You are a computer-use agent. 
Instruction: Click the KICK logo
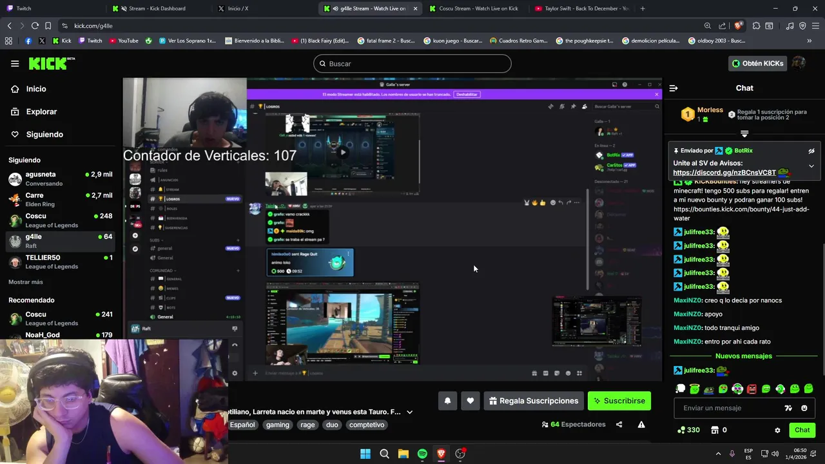(51, 63)
